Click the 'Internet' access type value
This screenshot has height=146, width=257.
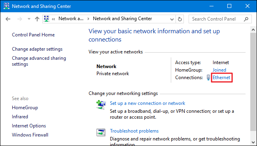pos(221,63)
